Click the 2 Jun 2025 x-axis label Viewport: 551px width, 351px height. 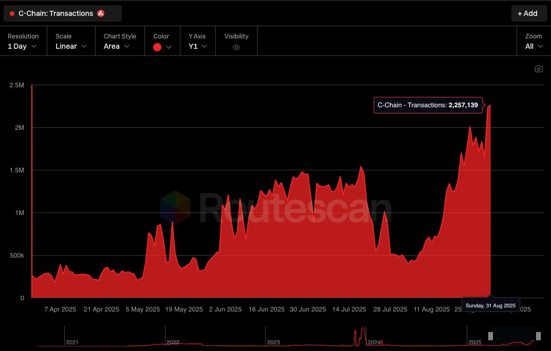tap(225, 309)
